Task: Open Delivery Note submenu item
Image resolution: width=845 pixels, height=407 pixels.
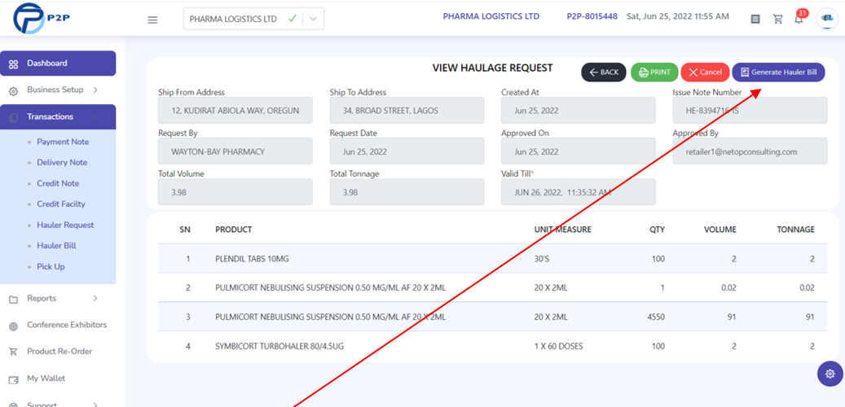Action: (x=62, y=163)
